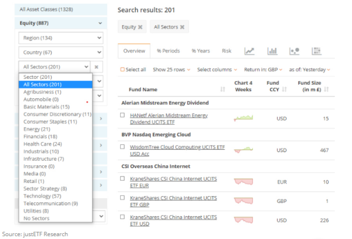The image size is (352, 239).
Task: Sort by Fund Size column arrows
Action: pyautogui.click(x=326, y=89)
